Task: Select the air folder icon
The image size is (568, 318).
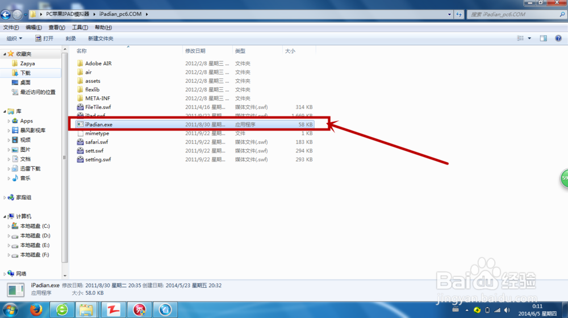Action: [80, 72]
